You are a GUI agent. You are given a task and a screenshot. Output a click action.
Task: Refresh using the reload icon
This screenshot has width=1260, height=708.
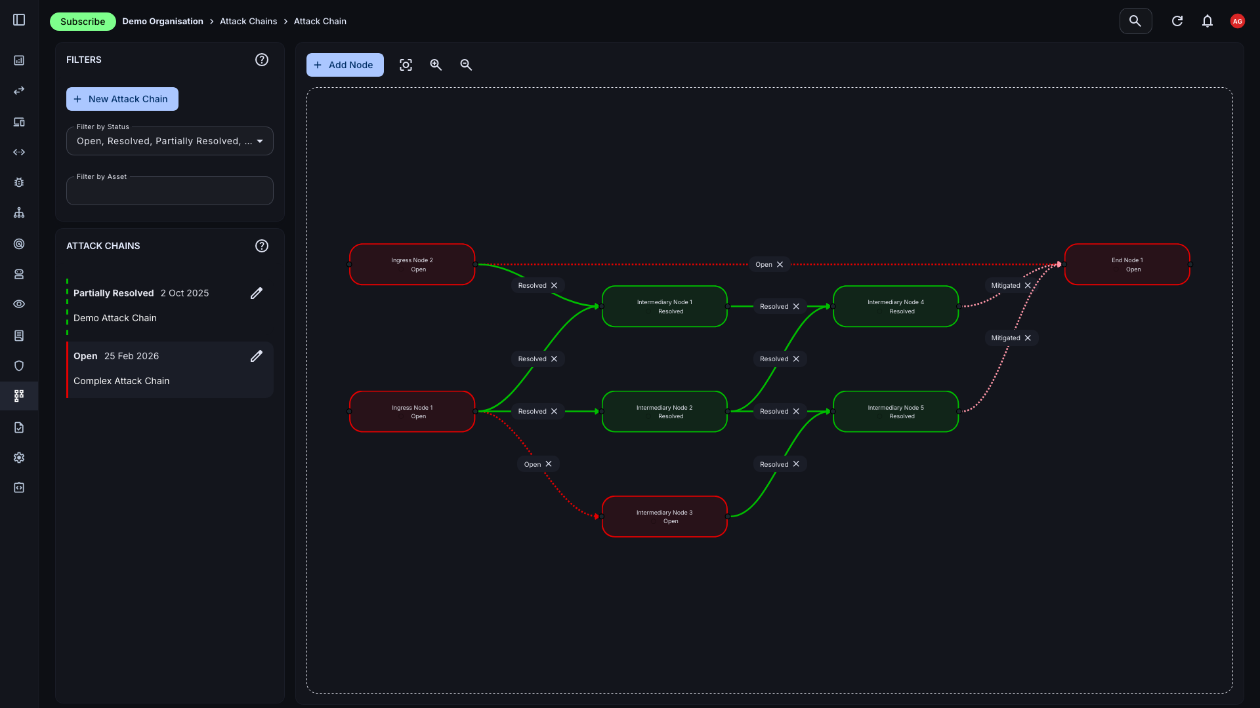1177,21
